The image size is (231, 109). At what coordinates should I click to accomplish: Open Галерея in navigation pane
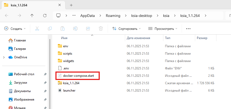20,49
